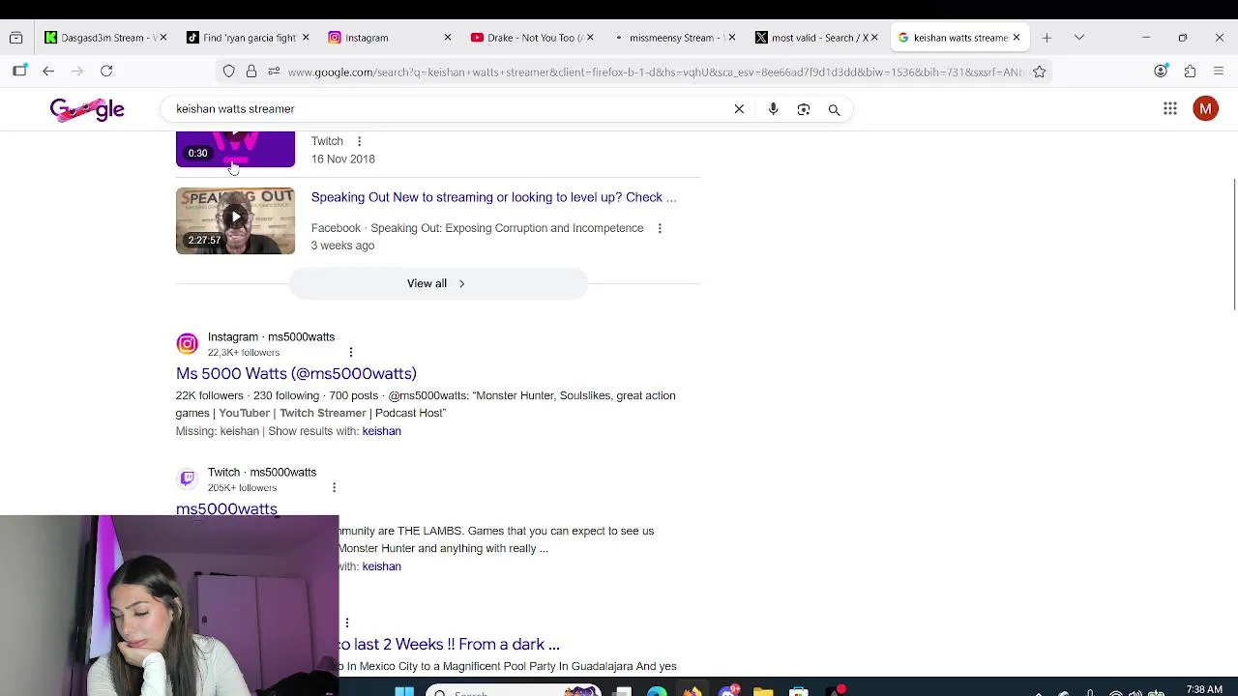Screen dimensions: 1238x696
Task: Go back to the previous page
Action: click(48, 72)
